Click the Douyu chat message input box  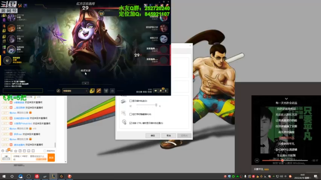[x=30, y=158]
